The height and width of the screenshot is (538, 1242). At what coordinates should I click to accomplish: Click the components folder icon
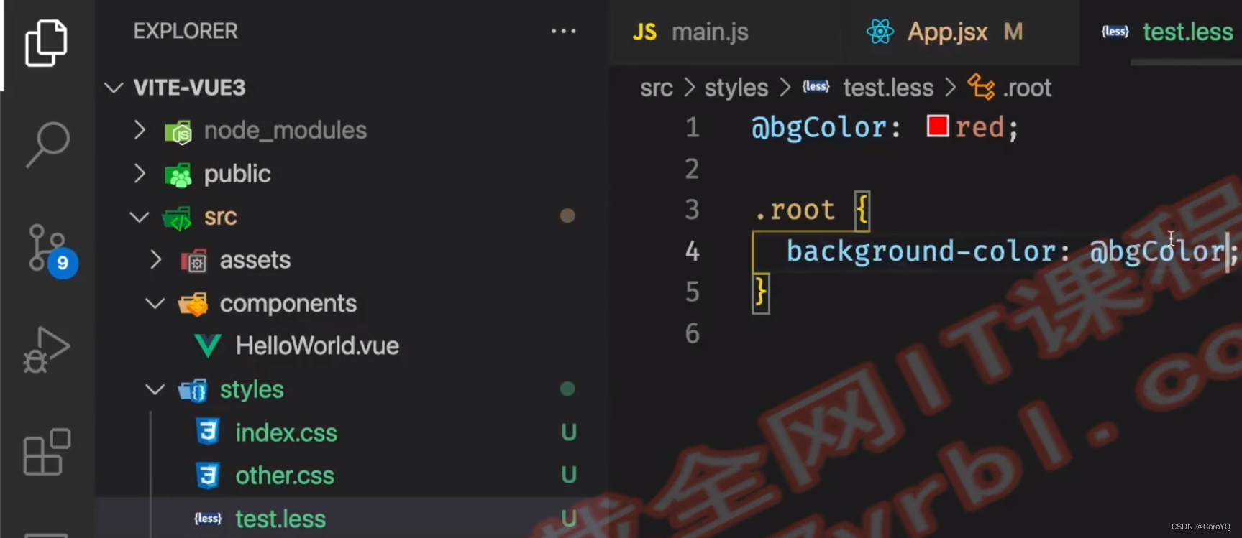tap(193, 305)
